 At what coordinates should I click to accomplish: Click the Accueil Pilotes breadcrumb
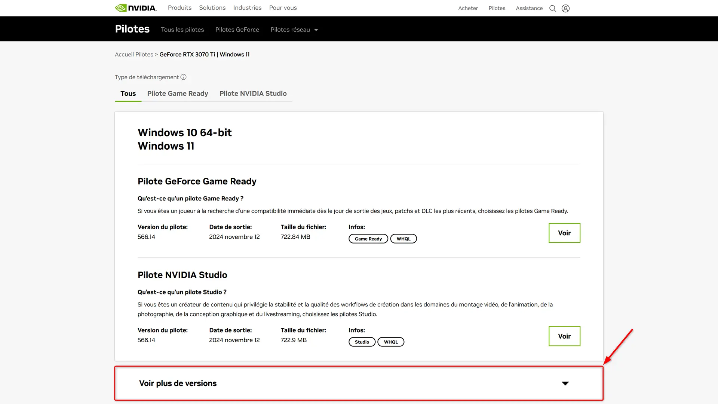pyautogui.click(x=134, y=55)
